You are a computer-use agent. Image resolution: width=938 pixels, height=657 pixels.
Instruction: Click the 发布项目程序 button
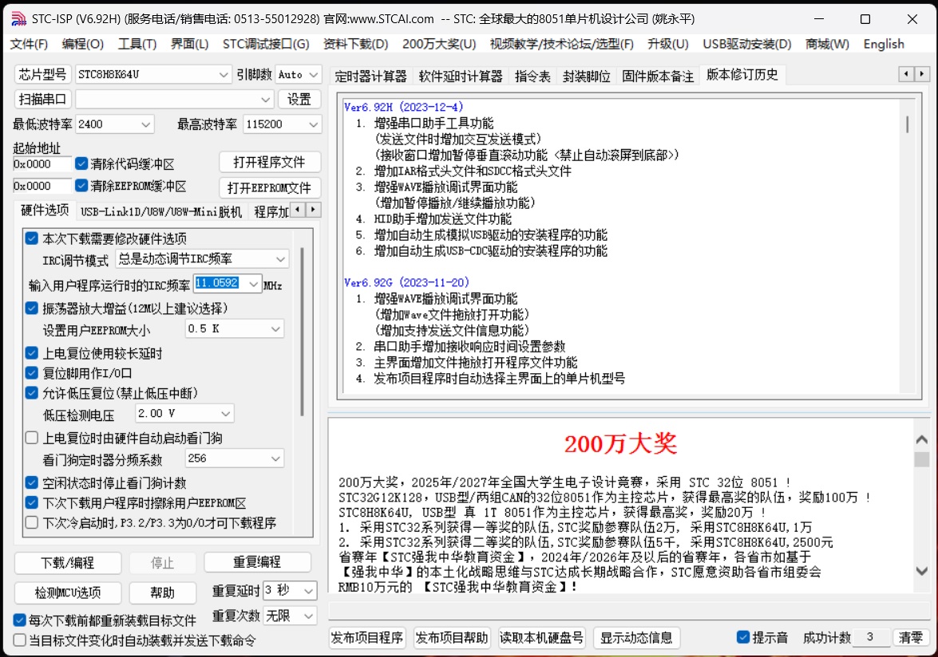point(366,638)
